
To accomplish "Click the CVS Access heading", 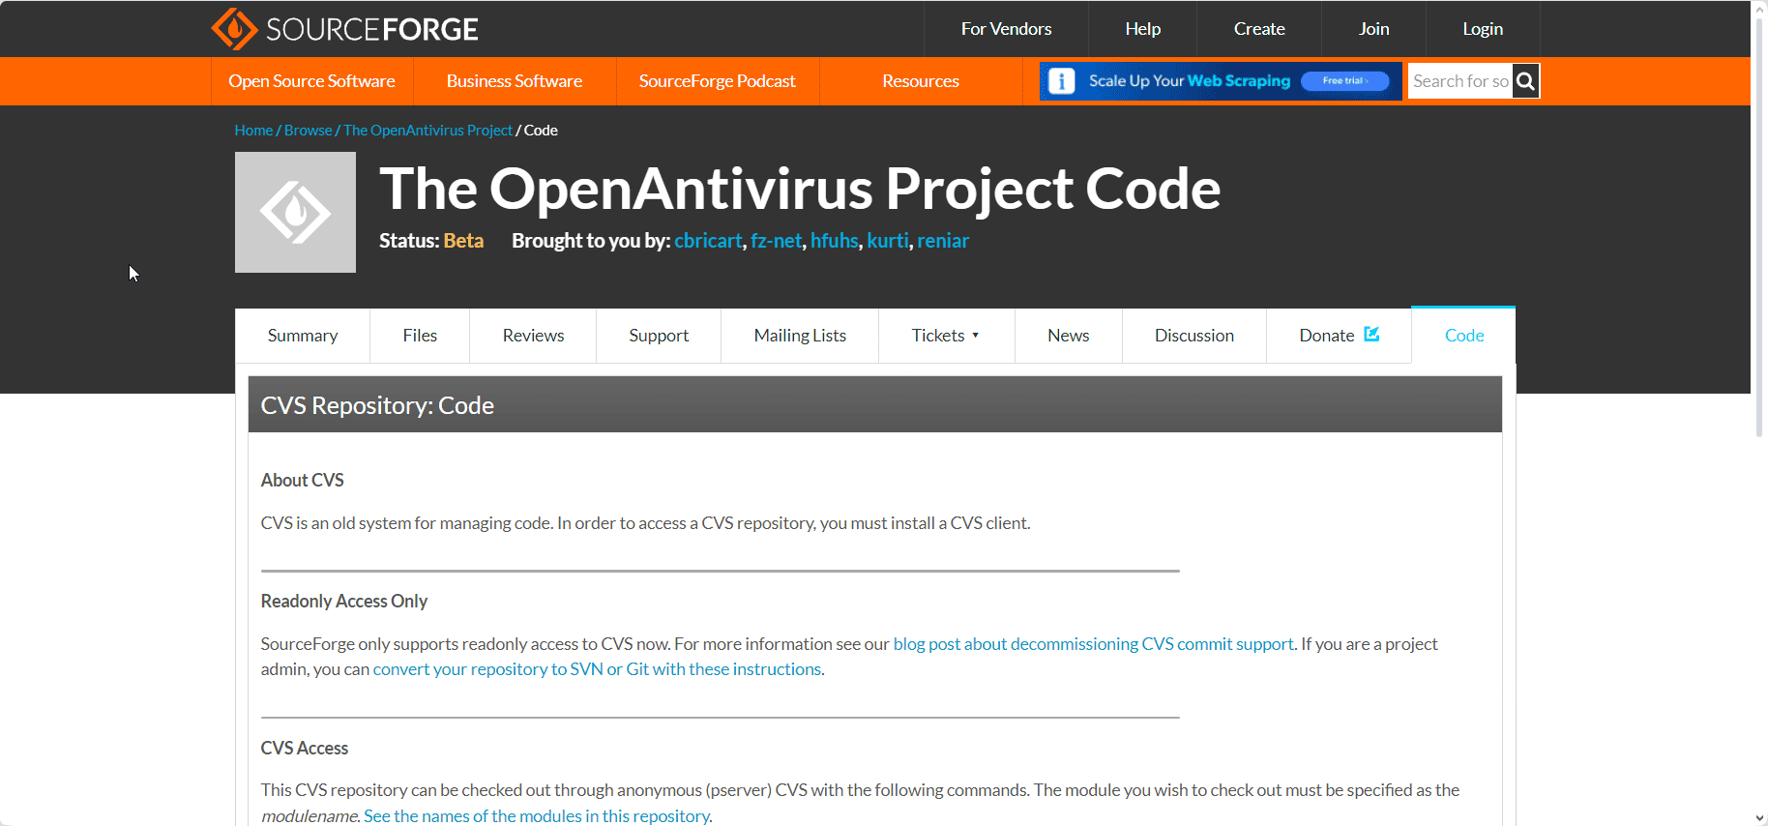I will pyautogui.click(x=304, y=749).
